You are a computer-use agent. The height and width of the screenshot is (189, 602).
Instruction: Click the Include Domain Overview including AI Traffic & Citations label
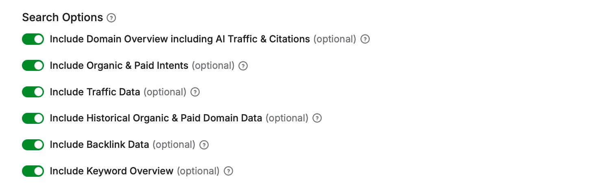180,39
